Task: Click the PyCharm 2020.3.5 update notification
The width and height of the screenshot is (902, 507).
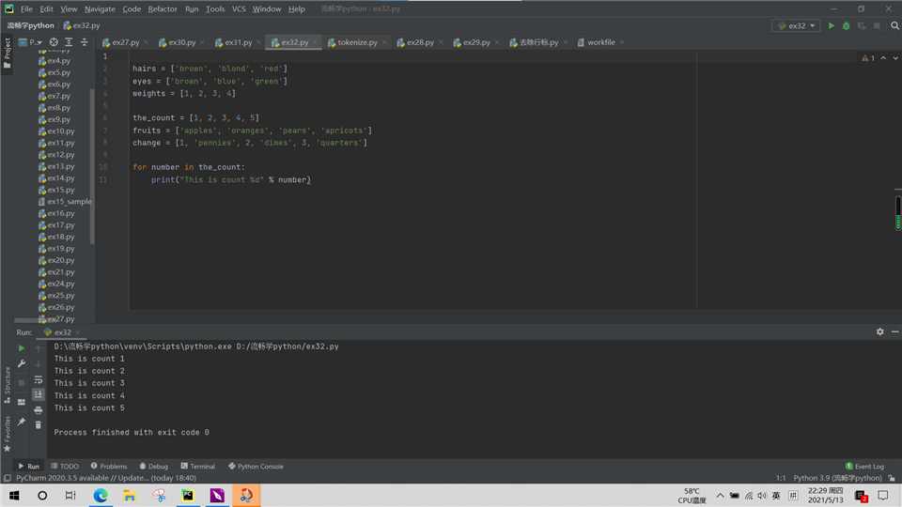Action: point(106,478)
